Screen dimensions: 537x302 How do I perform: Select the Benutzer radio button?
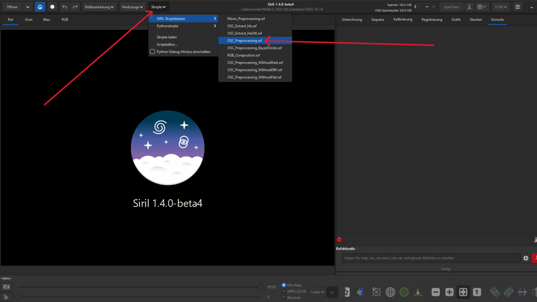pyautogui.click(x=284, y=297)
